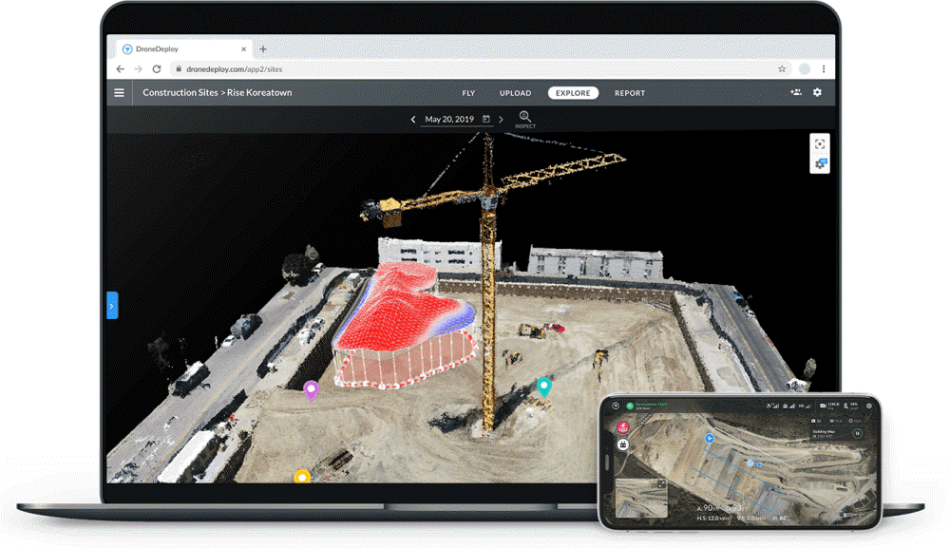Image resolution: width=950 pixels, height=548 pixels.
Task: Select the purple location marker pin
Action: coord(311,389)
